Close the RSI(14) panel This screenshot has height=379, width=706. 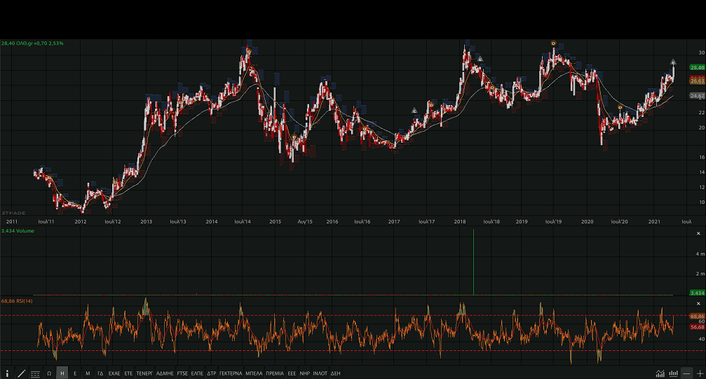pos(698,303)
